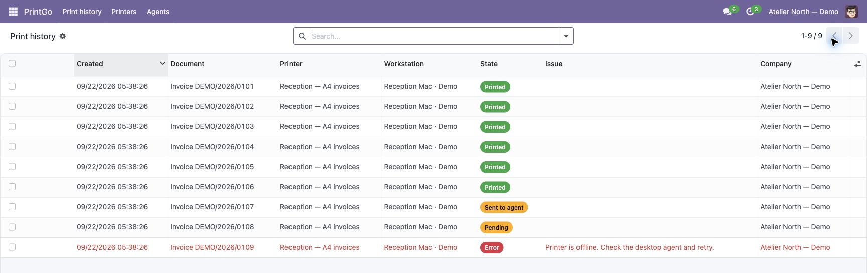Image resolution: width=867 pixels, height=273 pixels.
Task: Check the Invoice DEMO/2026/0109 row checkbox
Action: [12, 247]
